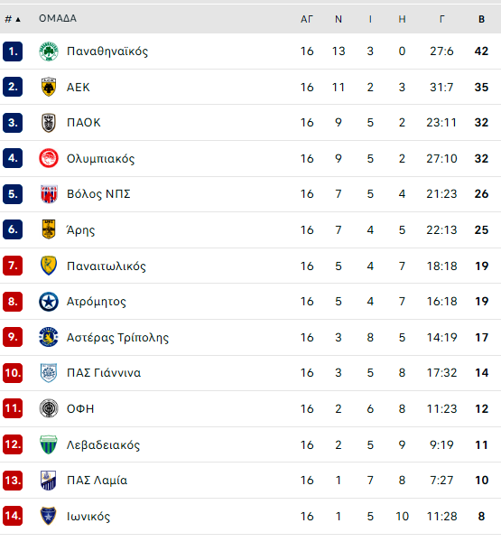The image size is (501, 542).
Task: Click the Ατρόμητος blue star logo
Action: (49, 302)
